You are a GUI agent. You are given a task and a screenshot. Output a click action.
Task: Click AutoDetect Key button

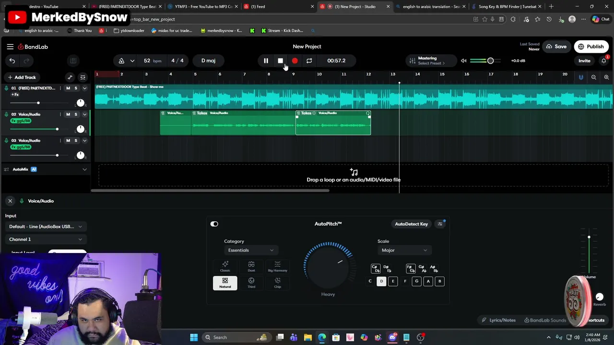point(411,224)
